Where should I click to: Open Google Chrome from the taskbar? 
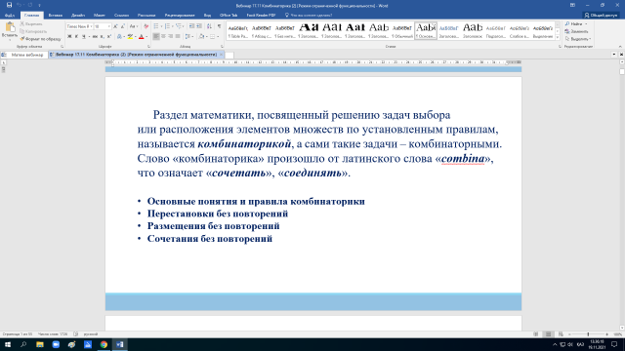[x=104, y=344]
